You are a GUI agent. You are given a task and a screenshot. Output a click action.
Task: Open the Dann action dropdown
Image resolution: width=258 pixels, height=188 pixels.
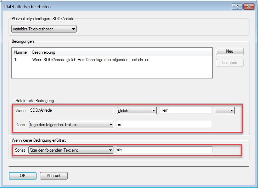pos(71,124)
